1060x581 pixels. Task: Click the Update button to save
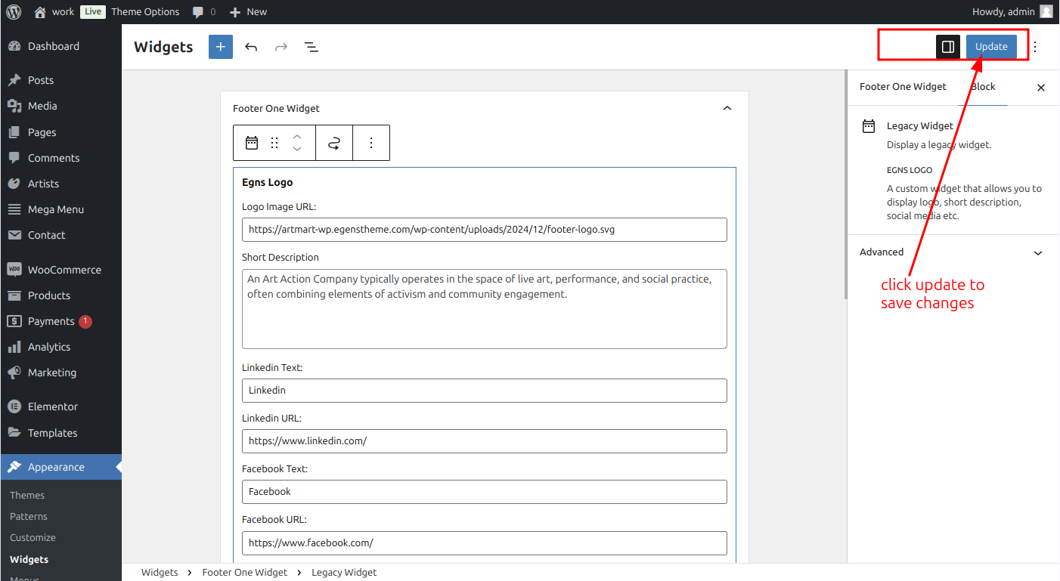pos(991,47)
